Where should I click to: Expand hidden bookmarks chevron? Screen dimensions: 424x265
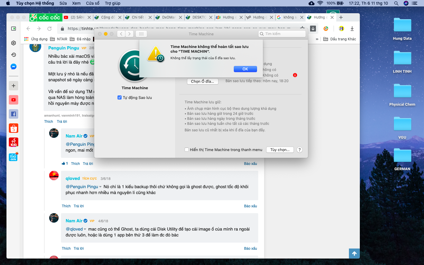[317, 39]
